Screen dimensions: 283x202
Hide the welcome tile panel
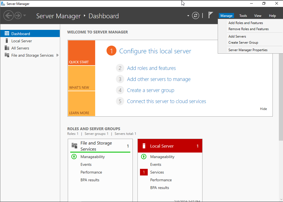tap(263, 109)
